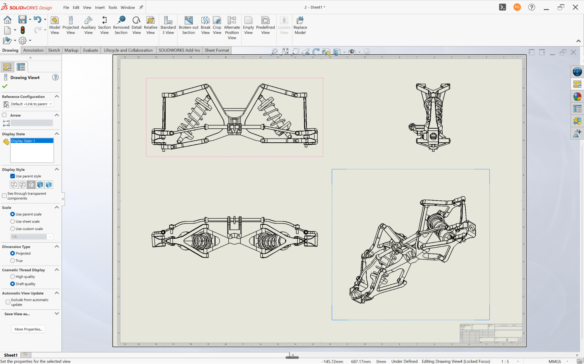Screen dimensions: 584x364
Task: Select the Crop View tool
Action: (217, 25)
